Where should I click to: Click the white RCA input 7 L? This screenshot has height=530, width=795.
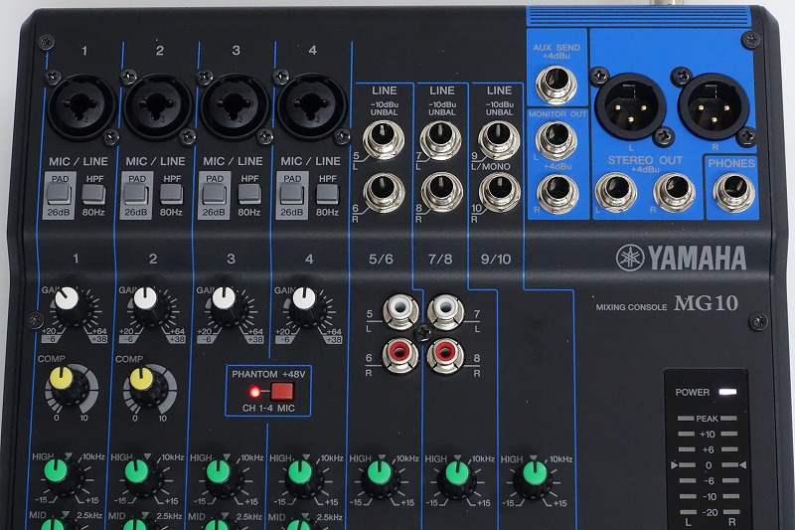tap(445, 310)
